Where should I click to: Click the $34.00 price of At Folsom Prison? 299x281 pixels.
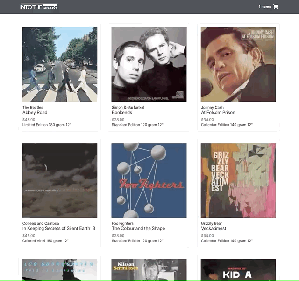(207, 120)
